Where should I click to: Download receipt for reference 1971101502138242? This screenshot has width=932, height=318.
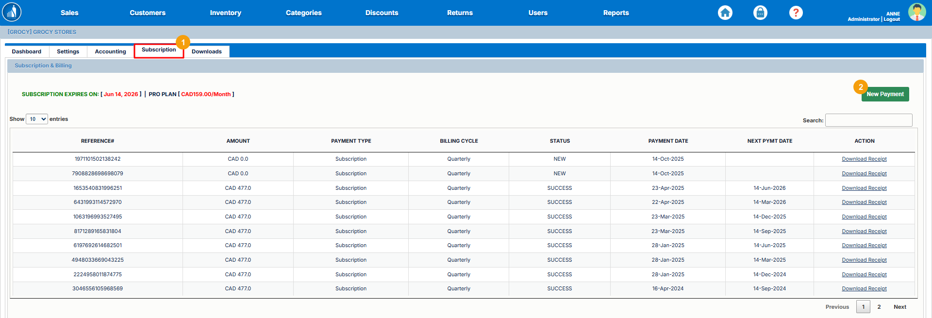(864, 159)
